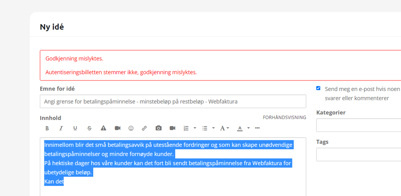Click 'På hektiske dager' line in editor
401x196 pixels.
coord(168,163)
